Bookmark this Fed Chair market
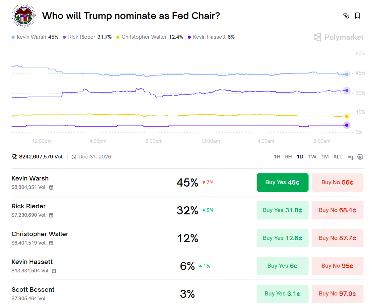 [x=357, y=16]
